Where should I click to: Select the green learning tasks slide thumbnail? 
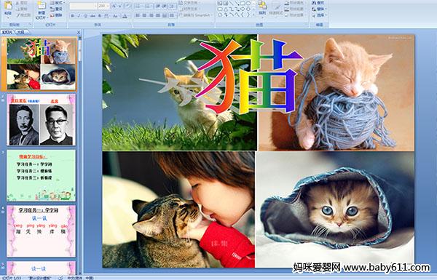(41, 175)
